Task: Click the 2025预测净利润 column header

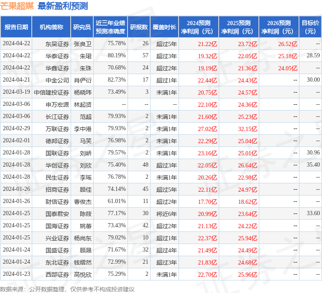Action: (239, 27)
